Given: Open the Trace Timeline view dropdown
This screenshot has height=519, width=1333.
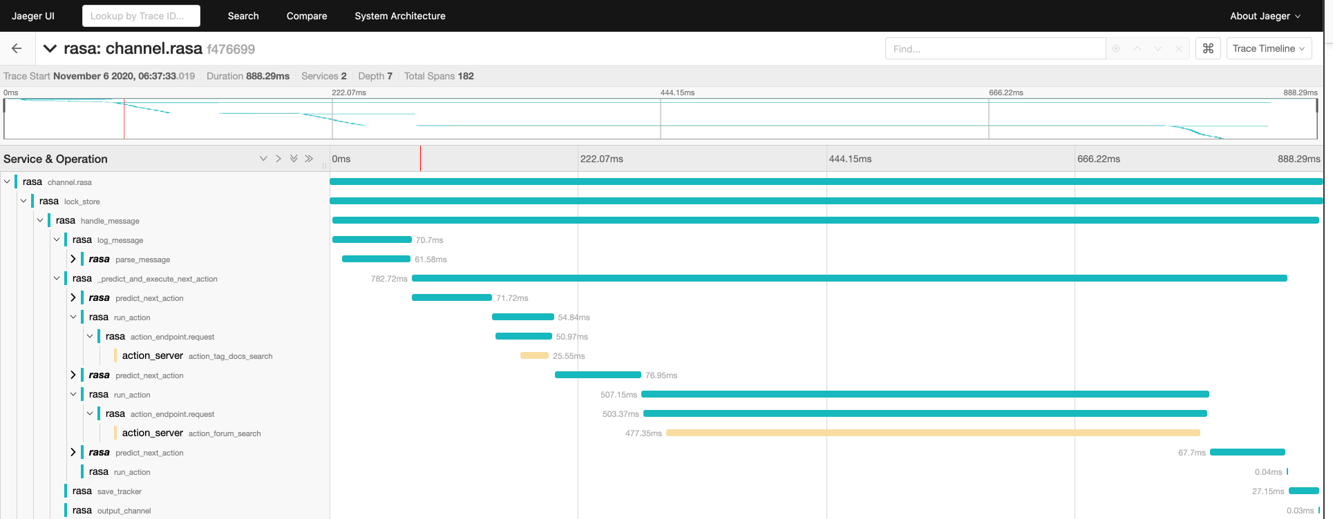Looking at the screenshot, I should 1269,48.
